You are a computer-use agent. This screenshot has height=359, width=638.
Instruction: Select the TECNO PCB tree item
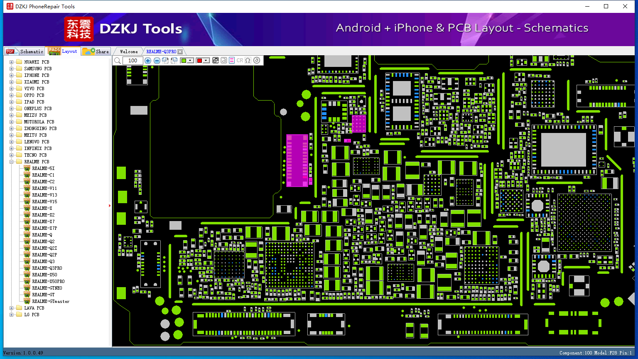pos(35,155)
